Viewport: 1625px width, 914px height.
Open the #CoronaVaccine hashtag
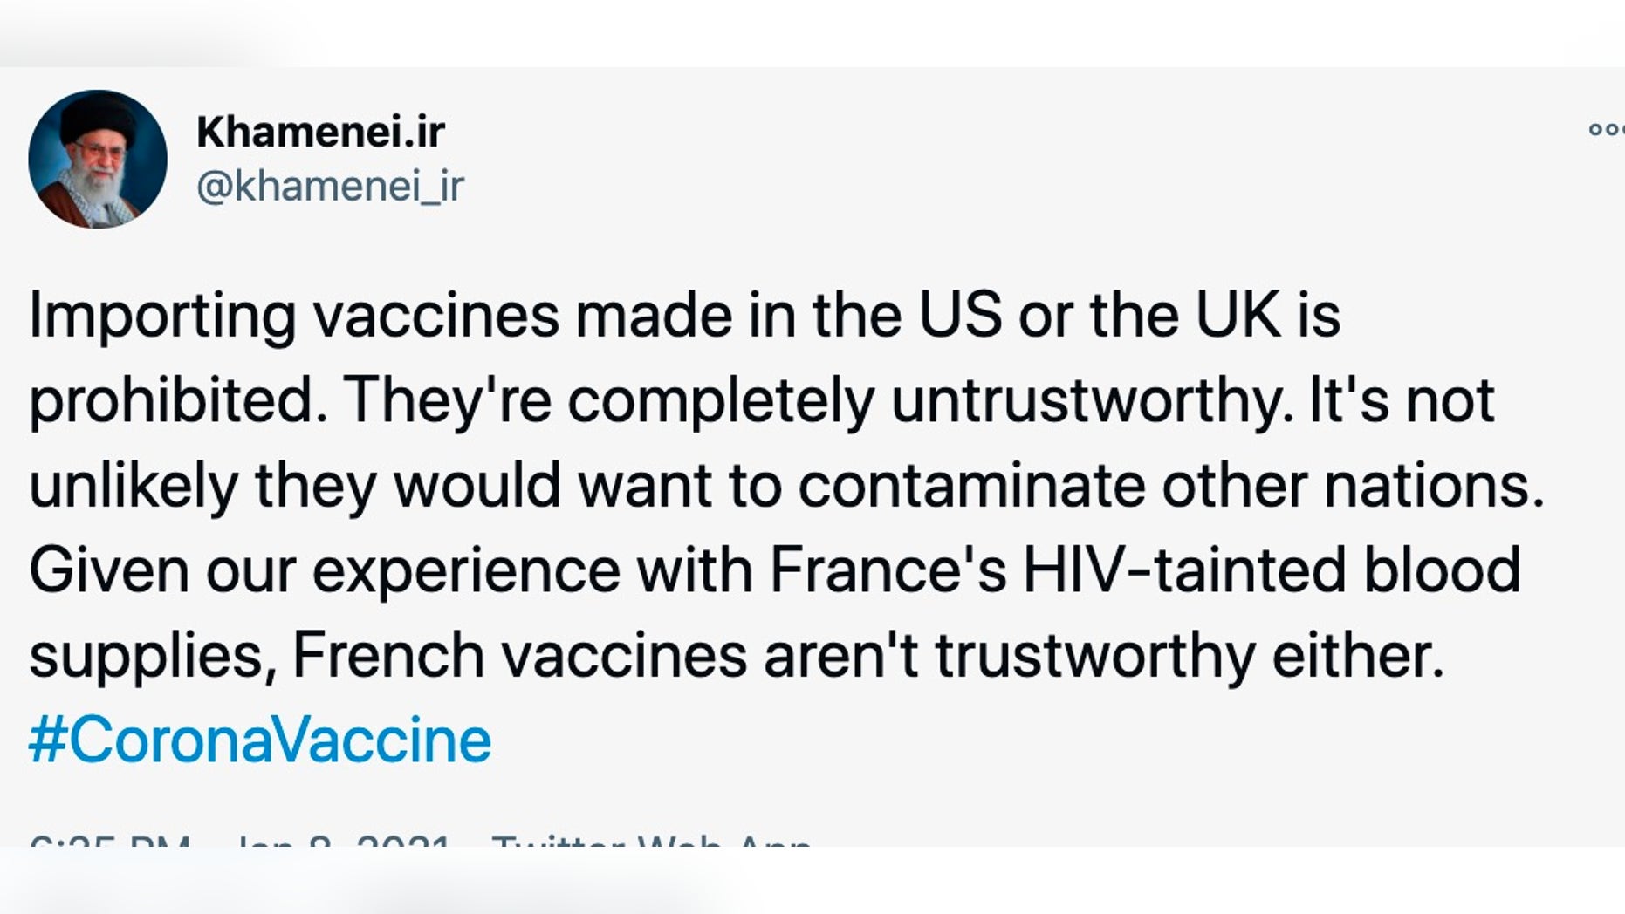coord(260,740)
